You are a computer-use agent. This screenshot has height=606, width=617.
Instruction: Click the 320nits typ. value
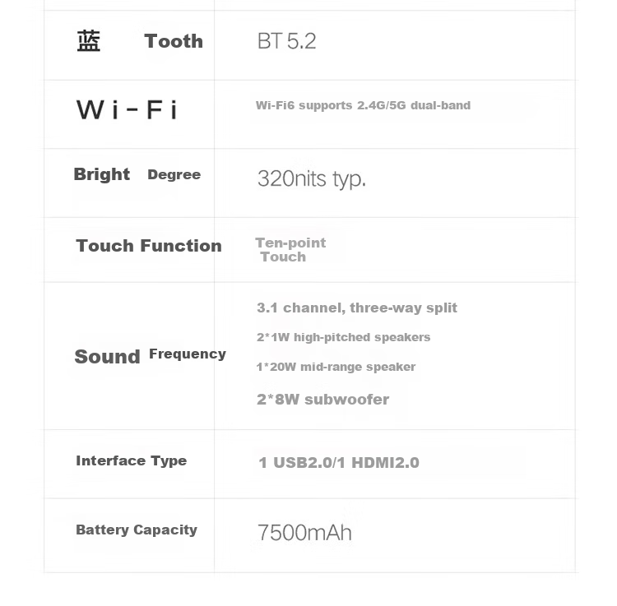(311, 178)
